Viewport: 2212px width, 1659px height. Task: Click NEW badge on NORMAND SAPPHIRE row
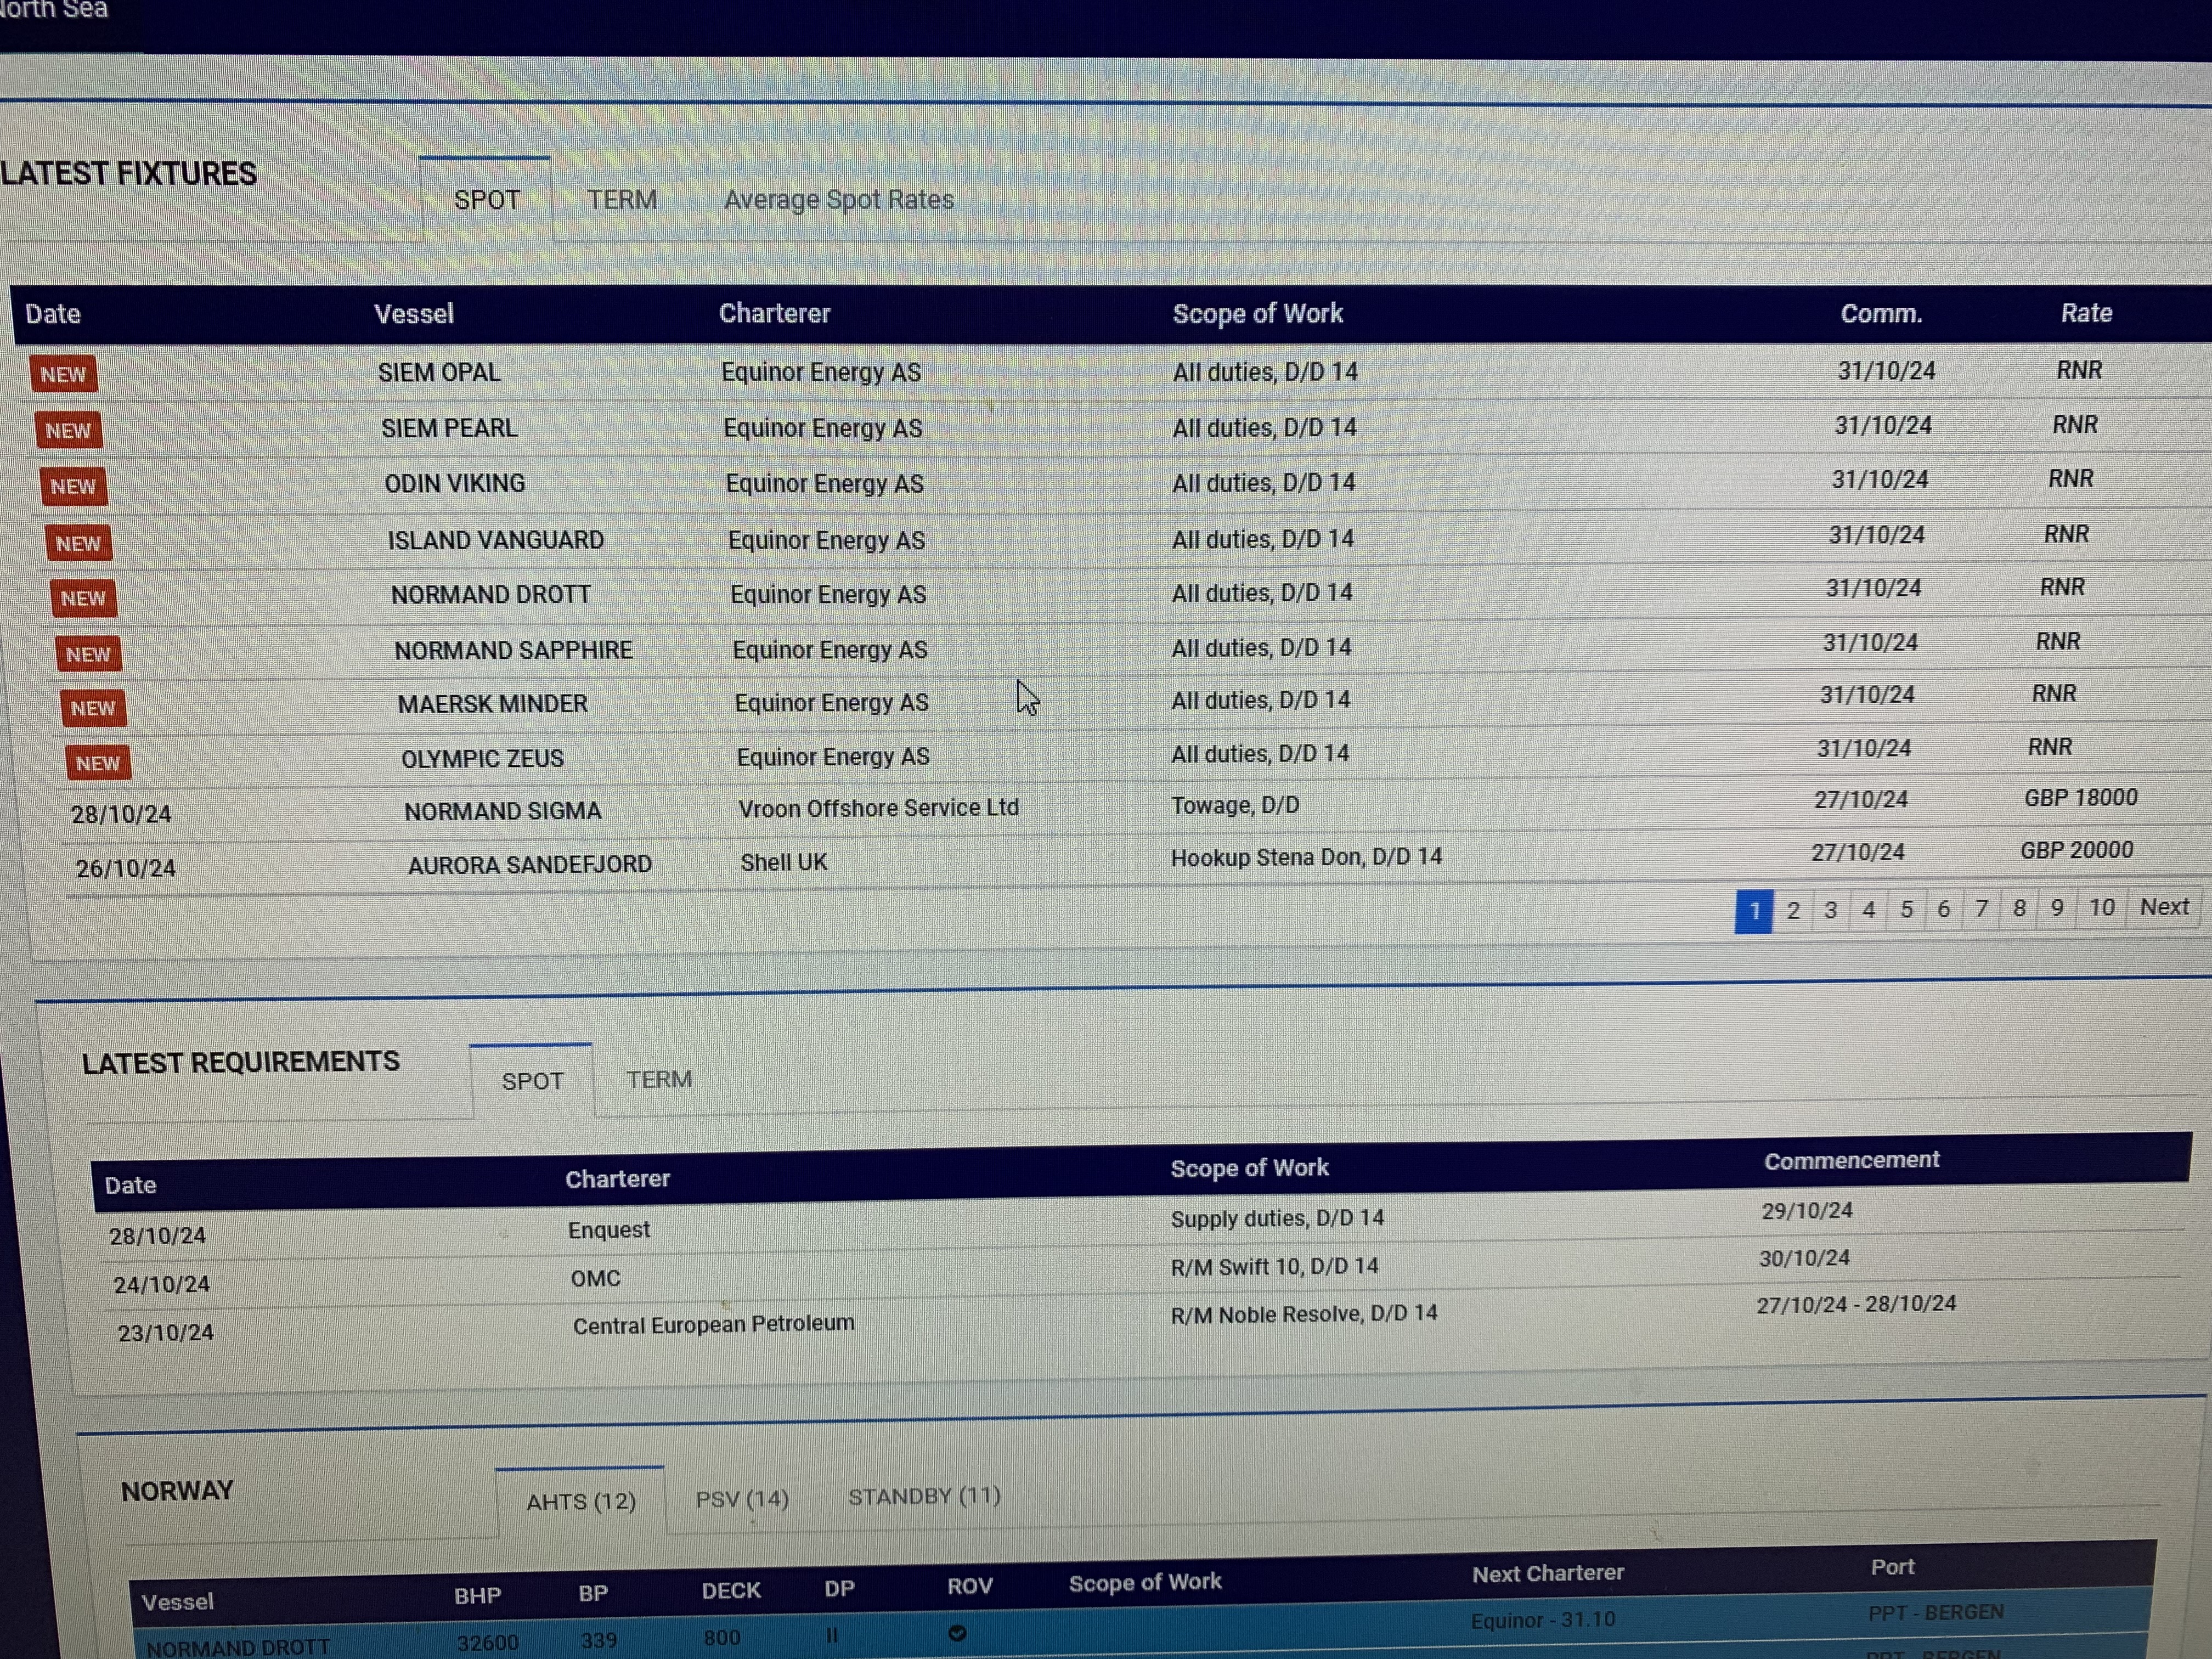tap(88, 654)
